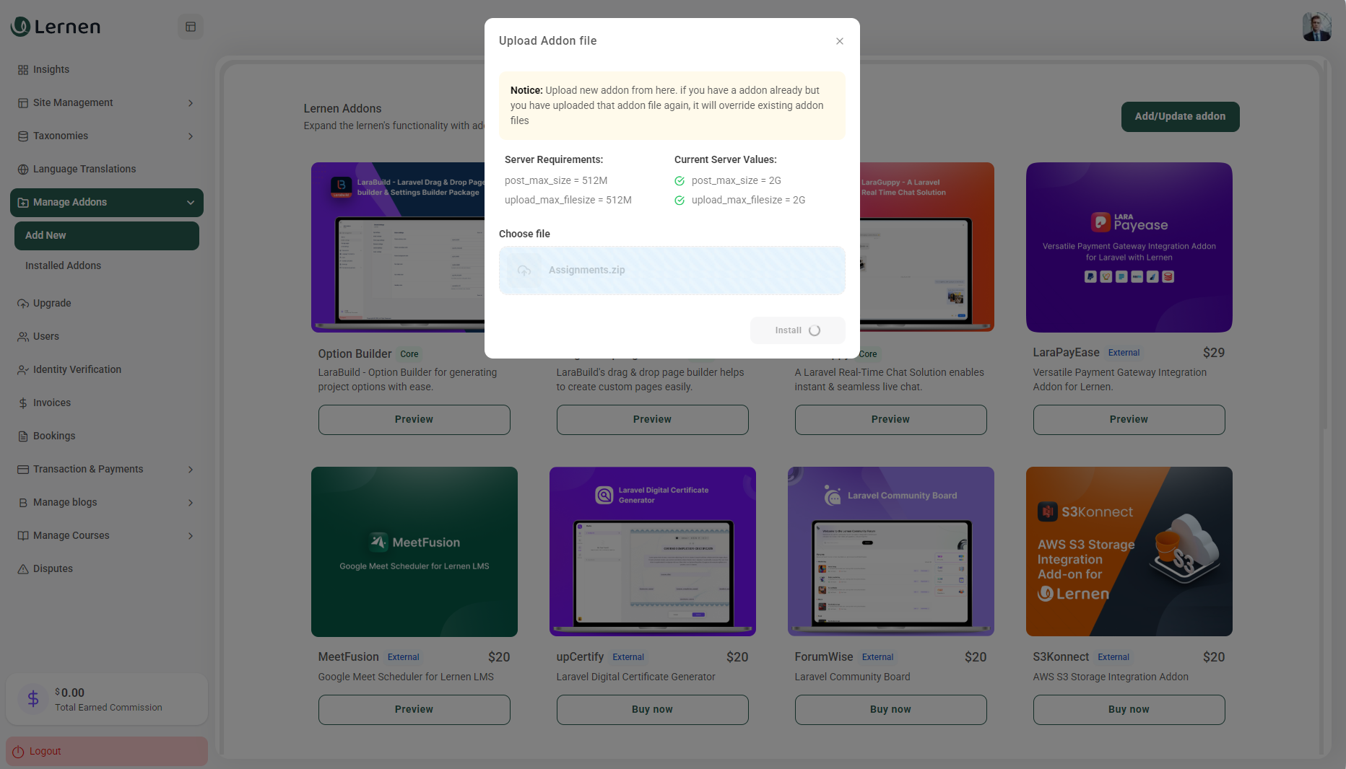Expand the Site Management menu
Image resolution: width=1346 pixels, height=769 pixels.
pos(107,102)
